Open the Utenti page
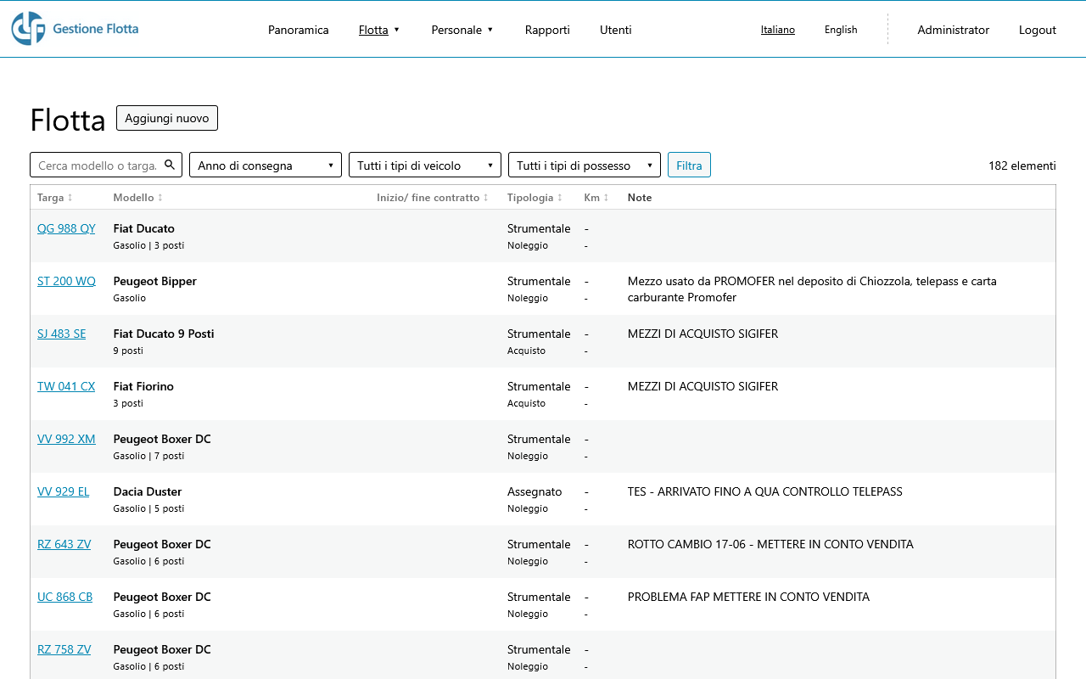 click(616, 30)
